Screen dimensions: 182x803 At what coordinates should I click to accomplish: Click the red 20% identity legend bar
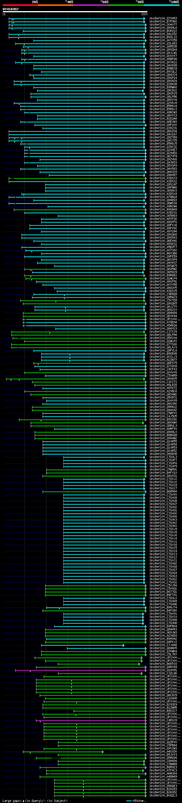(x=20, y=5)
